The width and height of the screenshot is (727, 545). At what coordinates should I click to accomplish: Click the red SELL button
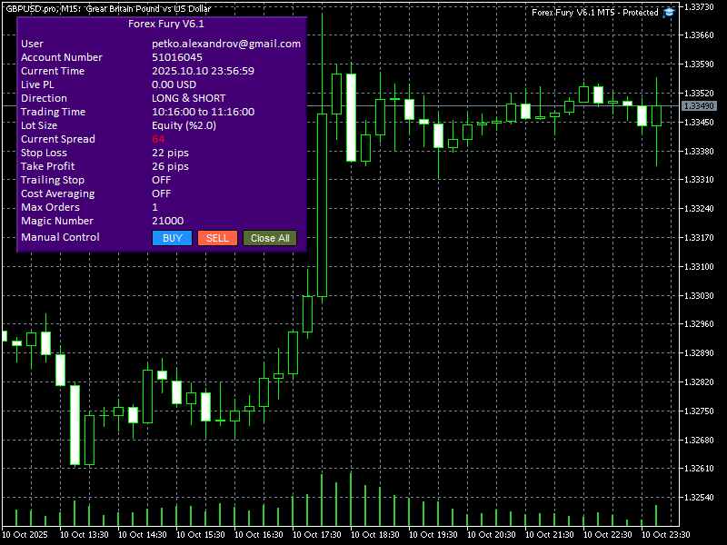217,238
